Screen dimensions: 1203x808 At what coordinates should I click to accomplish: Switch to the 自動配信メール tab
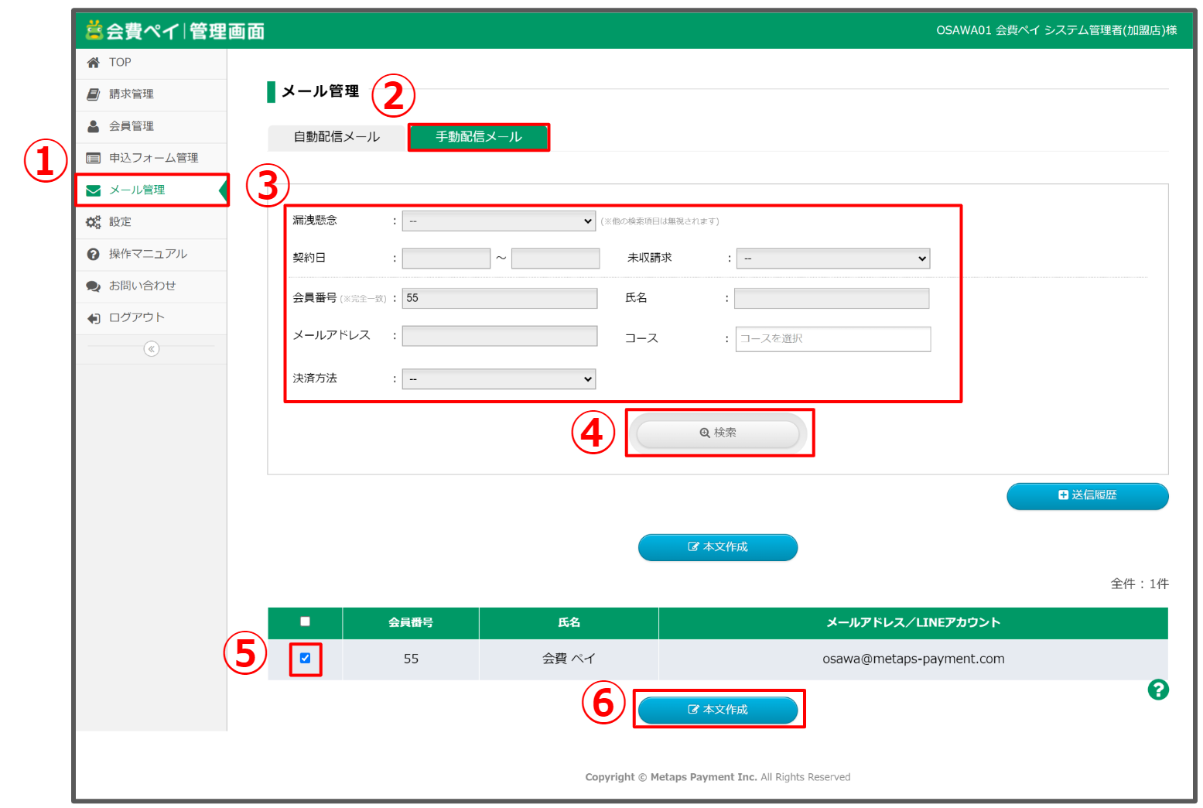(337, 137)
